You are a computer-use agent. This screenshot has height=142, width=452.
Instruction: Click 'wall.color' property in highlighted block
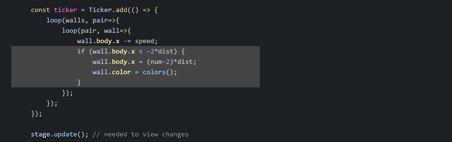112,72
